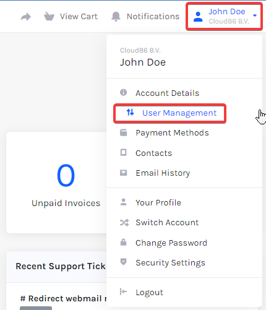Viewport: 266px width, 310px height.
Task: Collapse the John Doe dropdown arrow
Action: (x=255, y=15)
